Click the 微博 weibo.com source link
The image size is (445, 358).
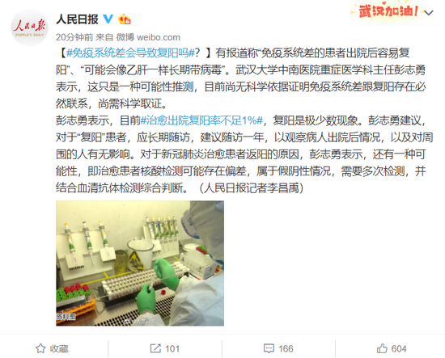click(x=148, y=37)
